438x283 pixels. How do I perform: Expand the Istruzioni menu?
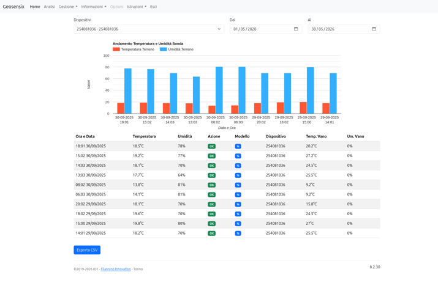coord(137,7)
